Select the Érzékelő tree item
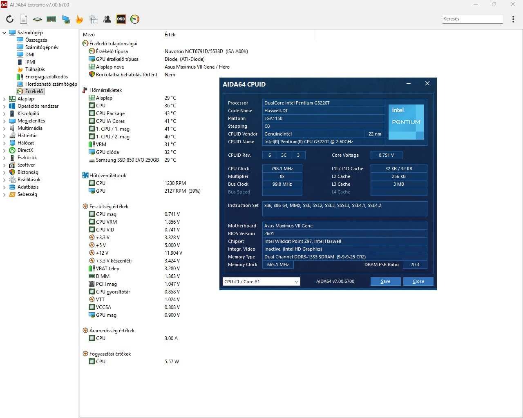The width and height of the screenshot is (523, 418). (x=34, y=91)
